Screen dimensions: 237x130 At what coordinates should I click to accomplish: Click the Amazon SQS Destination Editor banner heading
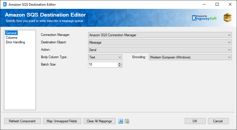45,15
